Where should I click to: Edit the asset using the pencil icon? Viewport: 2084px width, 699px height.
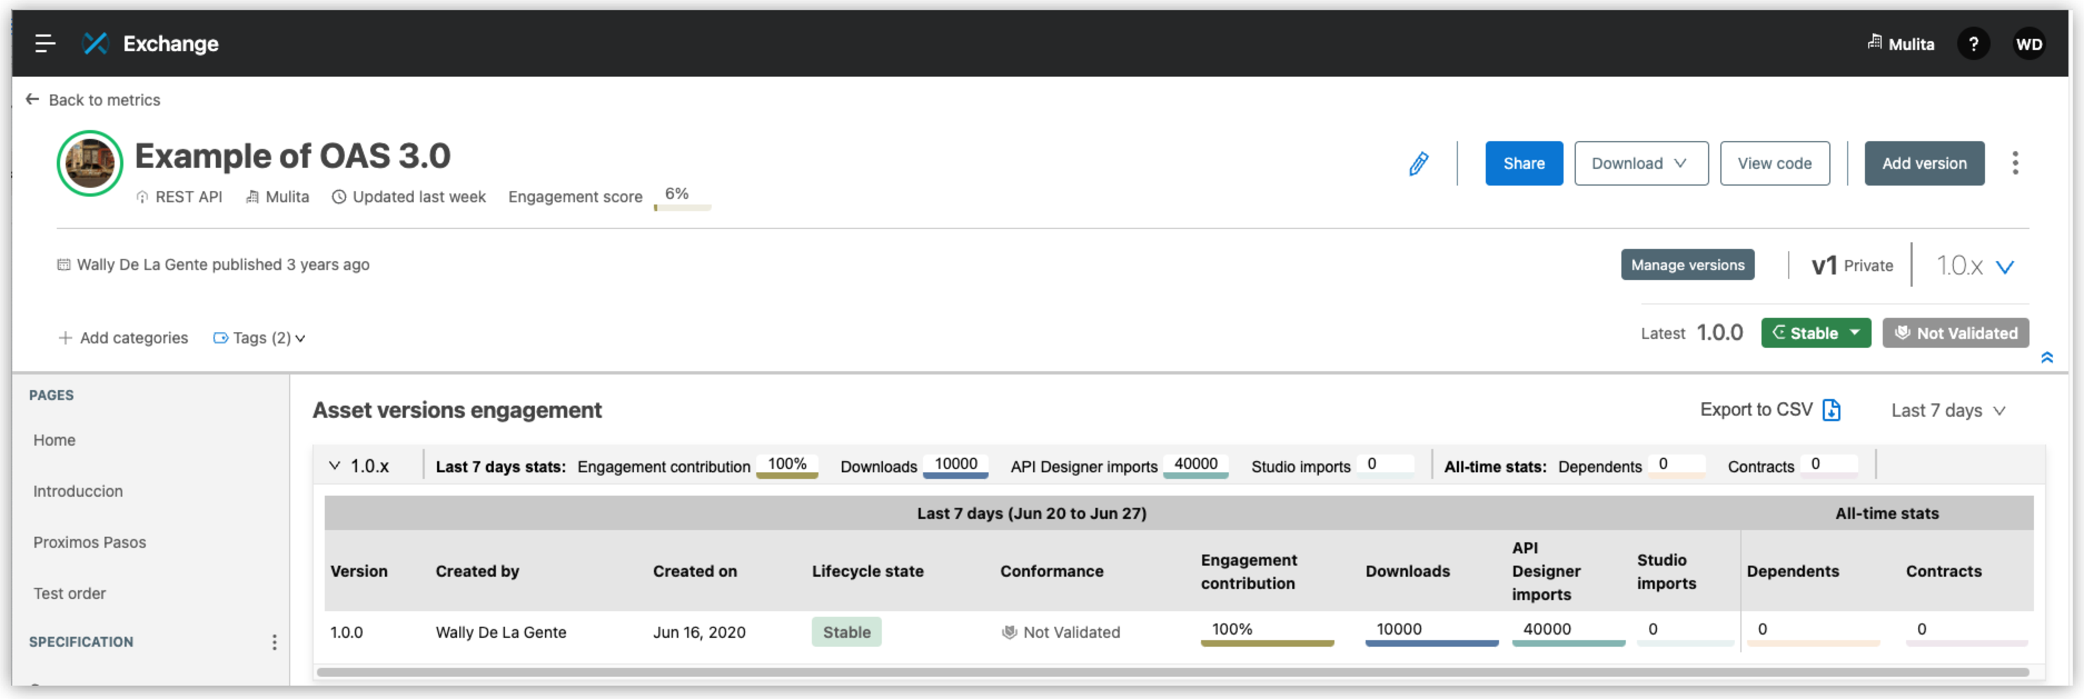point(1418,163)
